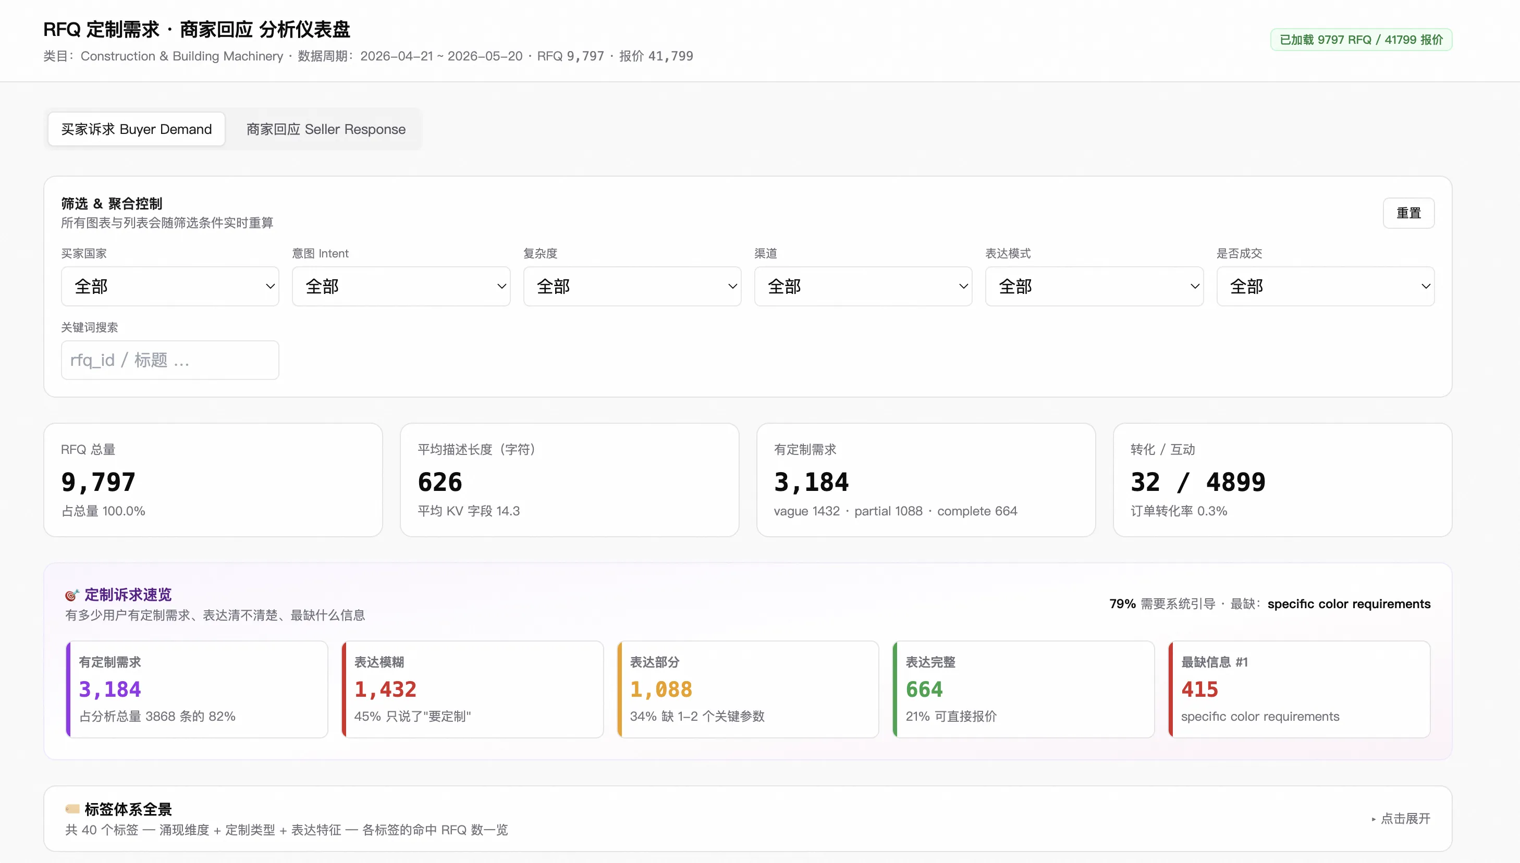Click the 订单转化率 0.3% text
Screen dimensions: 1520x863
click(1179, 511)
